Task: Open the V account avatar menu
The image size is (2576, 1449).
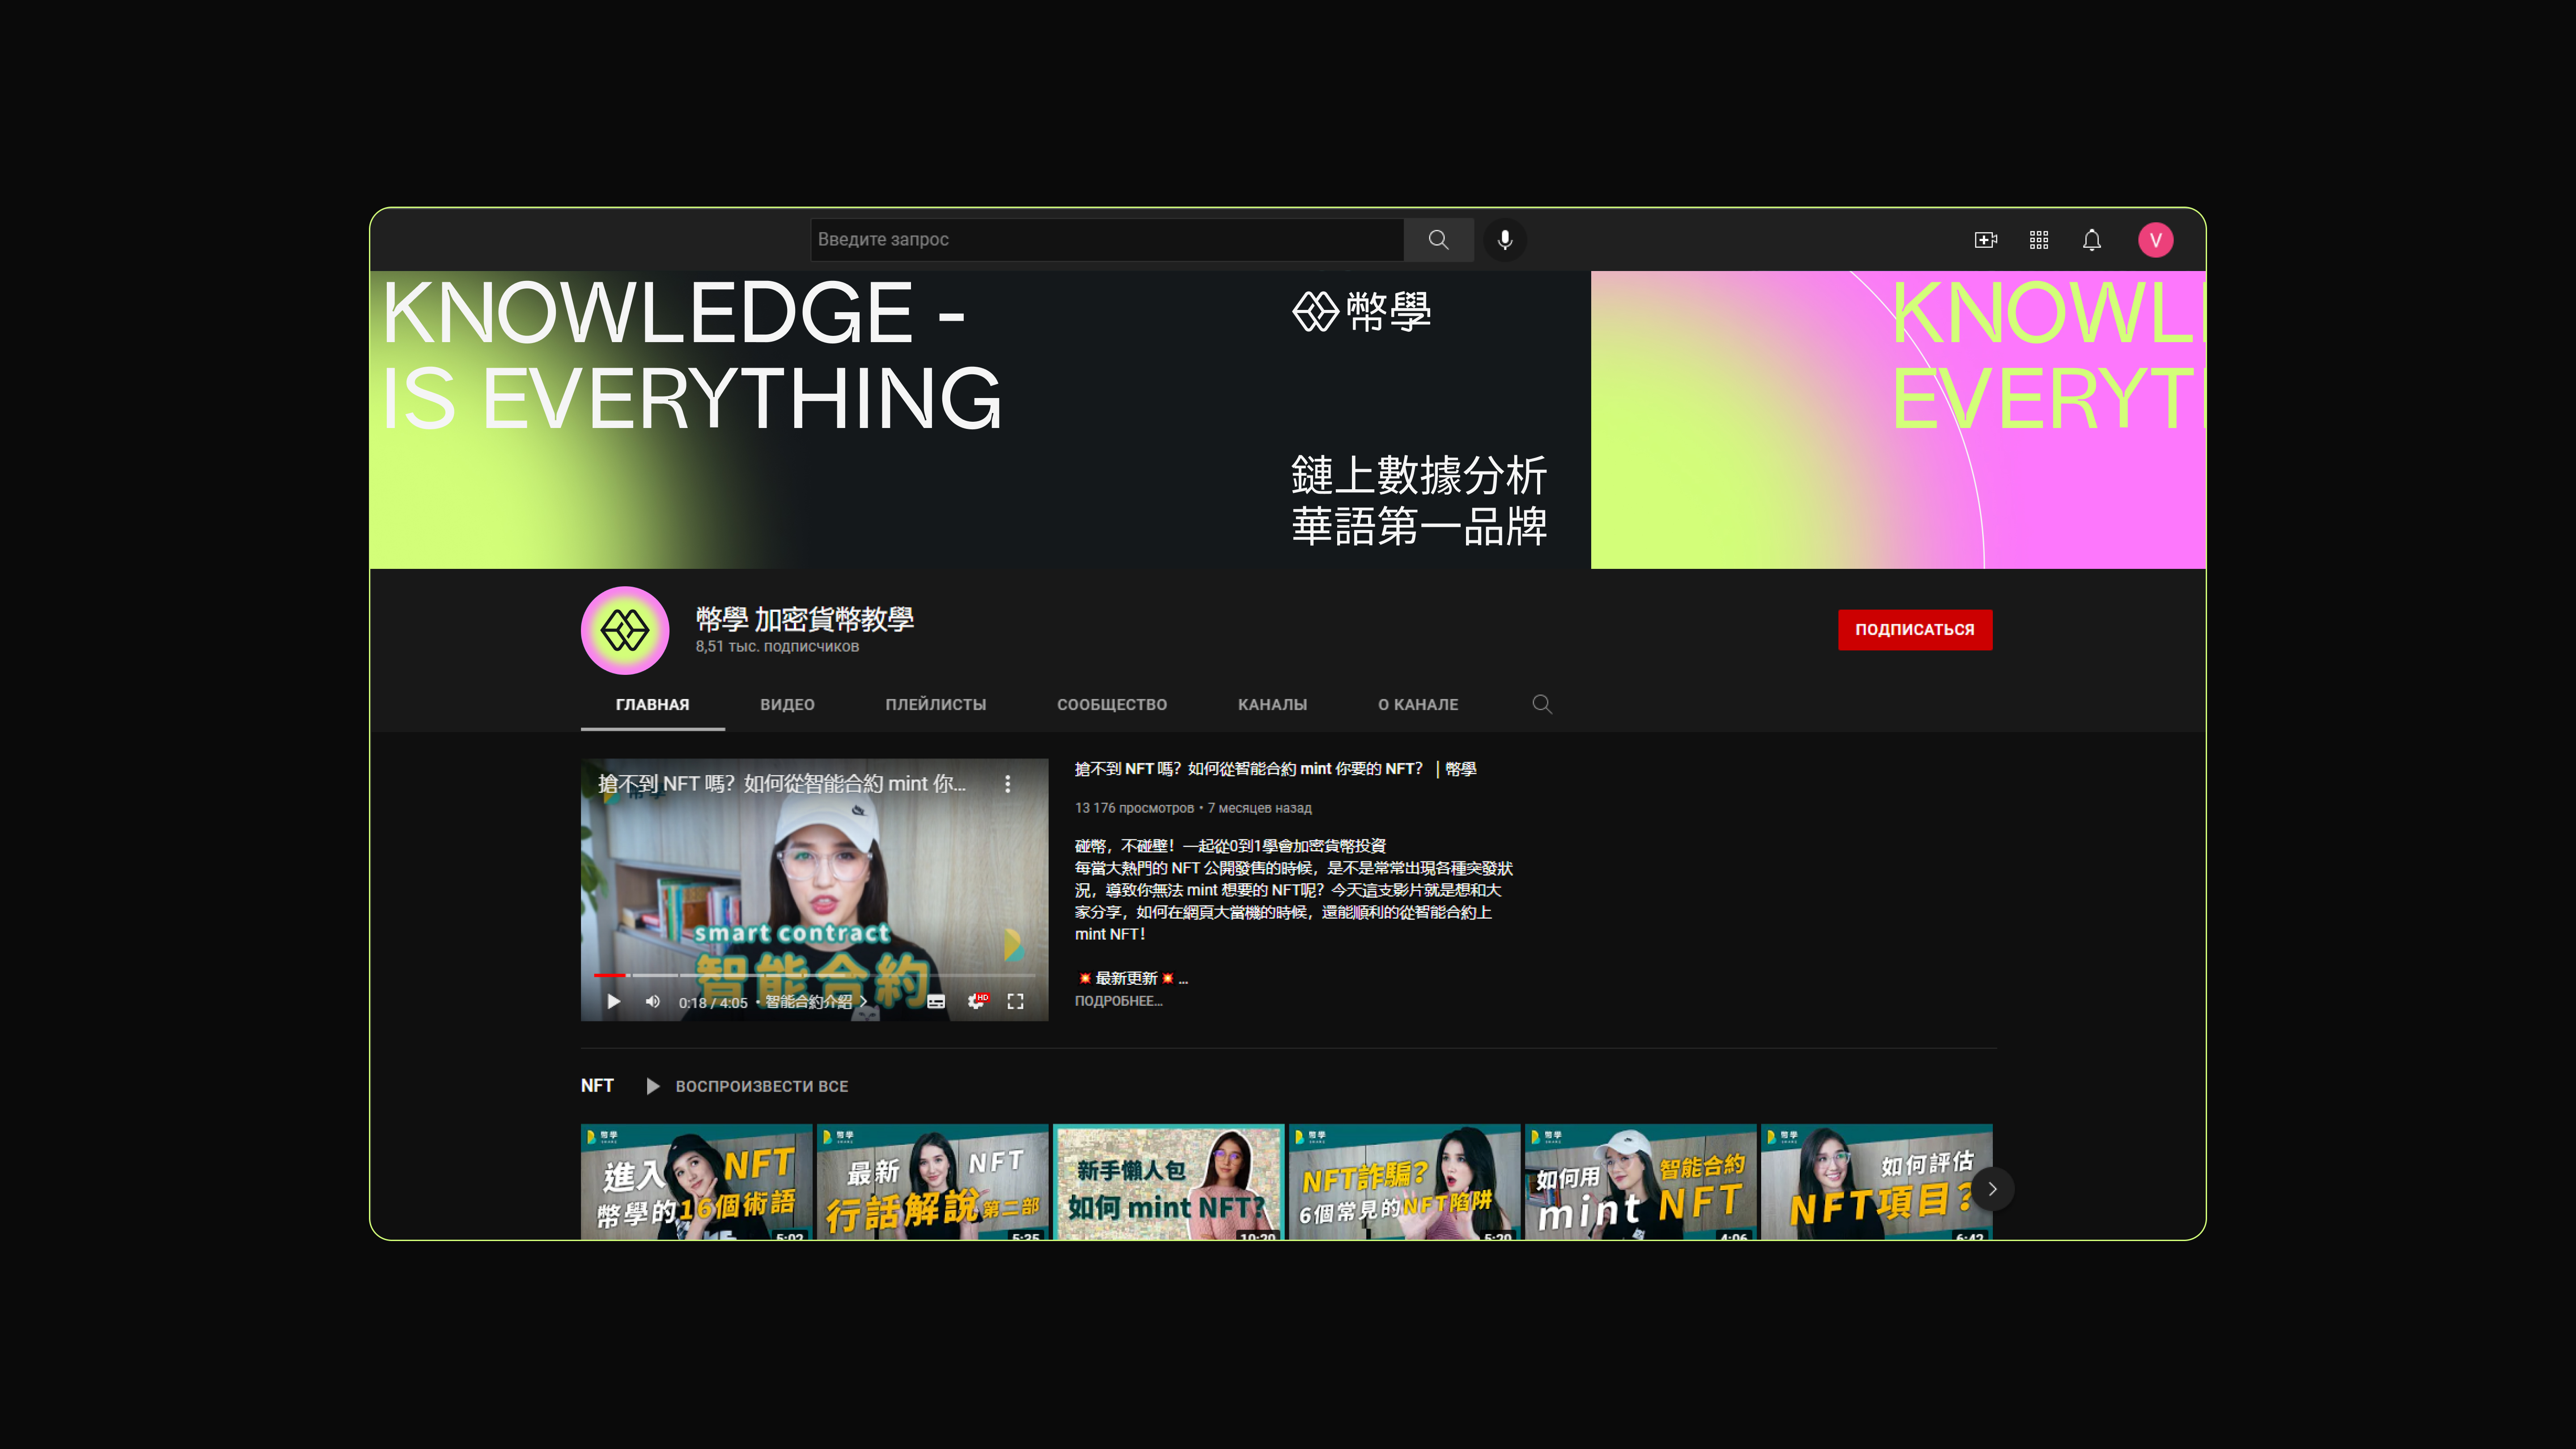Action: (x=2155, y=240)
